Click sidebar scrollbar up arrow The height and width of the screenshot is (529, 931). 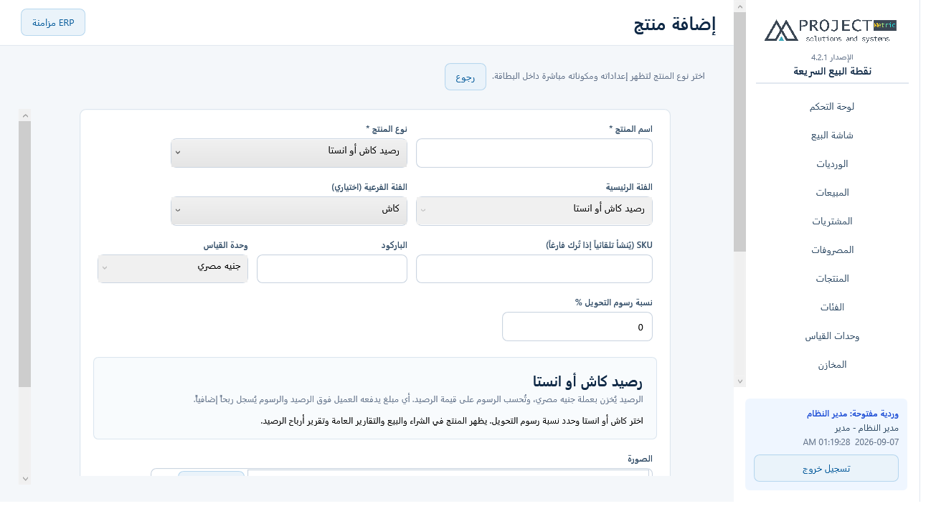[x=740, y=6]
